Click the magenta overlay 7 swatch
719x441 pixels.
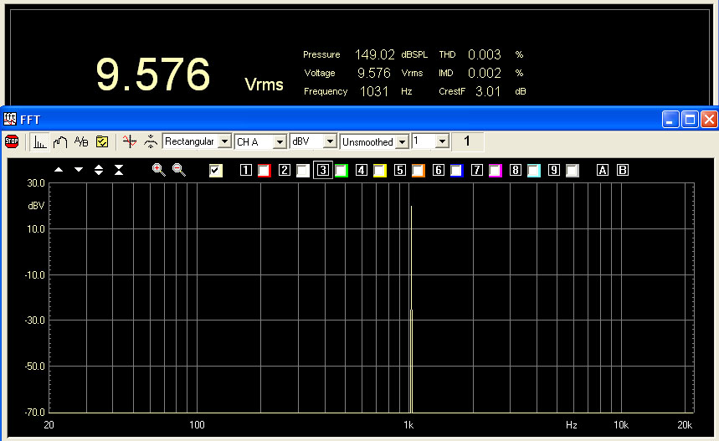click(495, 171)
